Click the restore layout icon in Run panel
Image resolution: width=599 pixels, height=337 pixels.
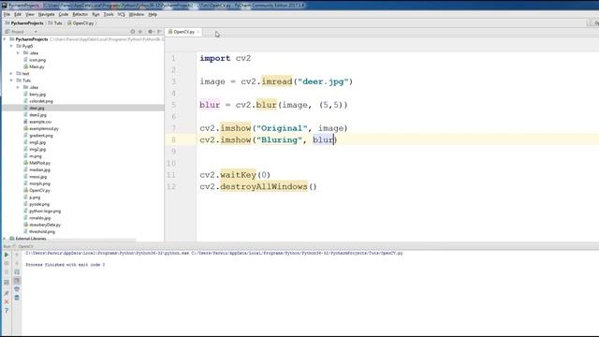(x=7, y=283)
